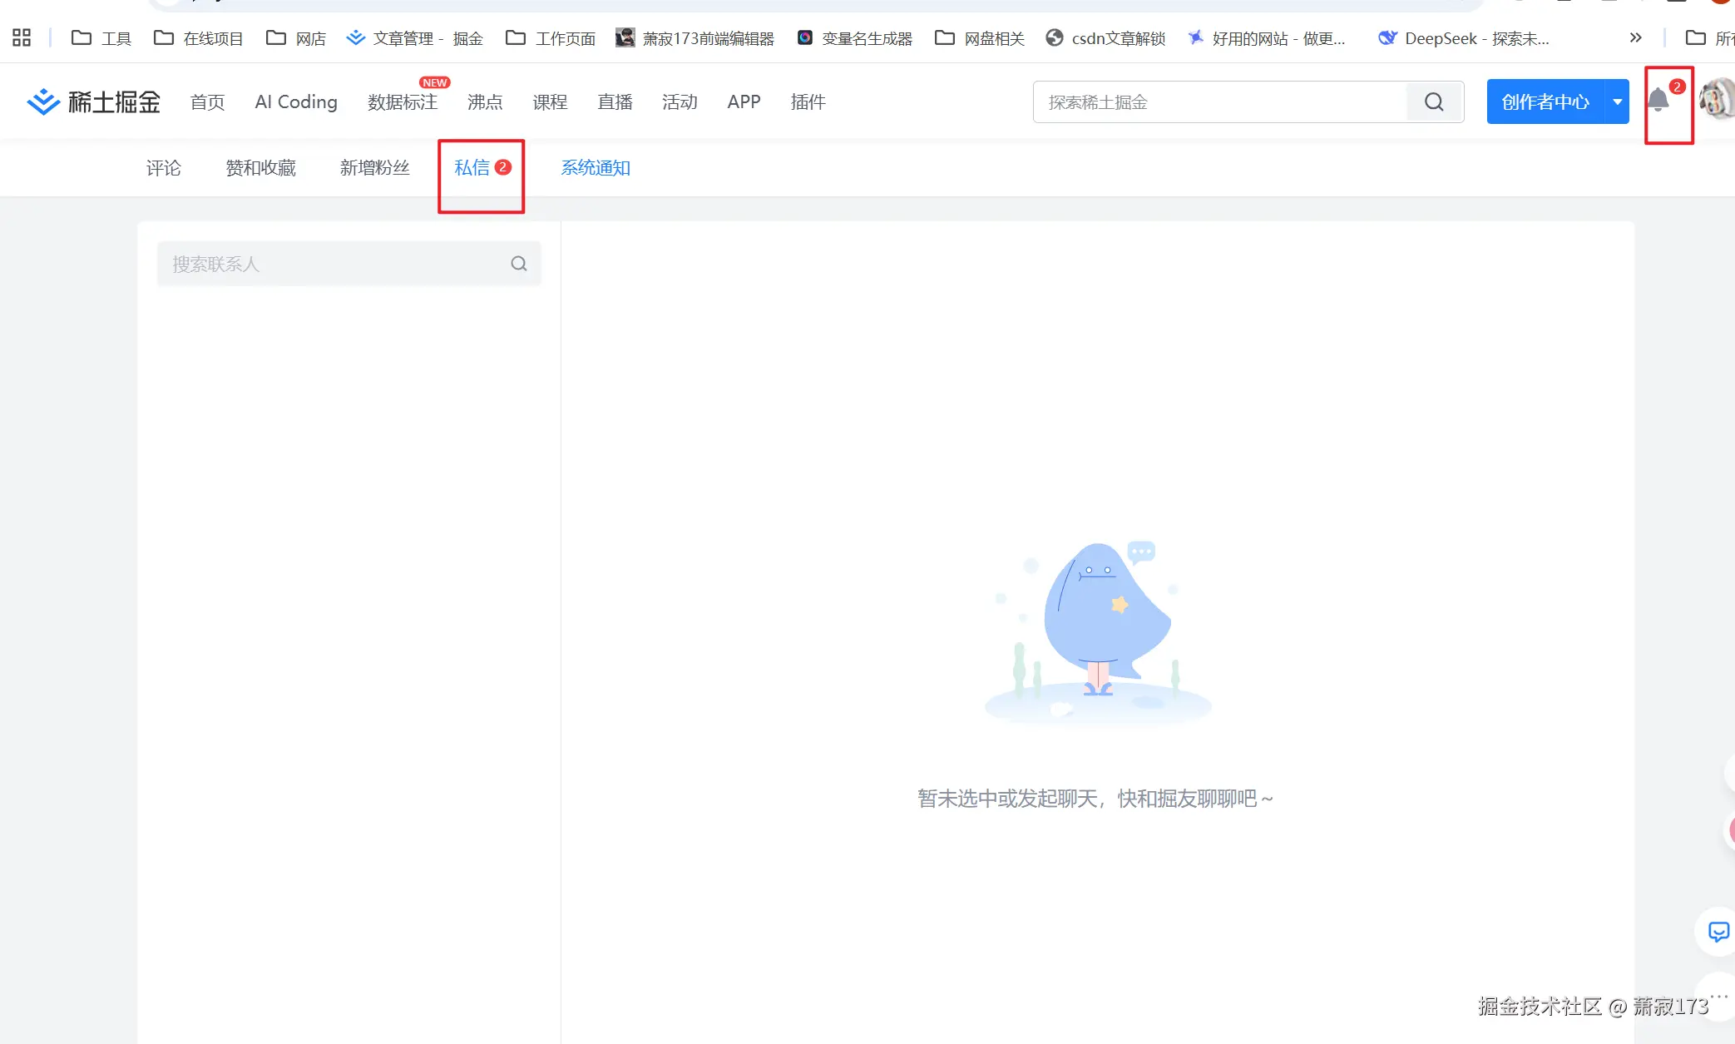Image resolution: width=1735 pixels, height=1044 pixels.
Task: Click the contact search magnifier icon
Action: (518, 264)
